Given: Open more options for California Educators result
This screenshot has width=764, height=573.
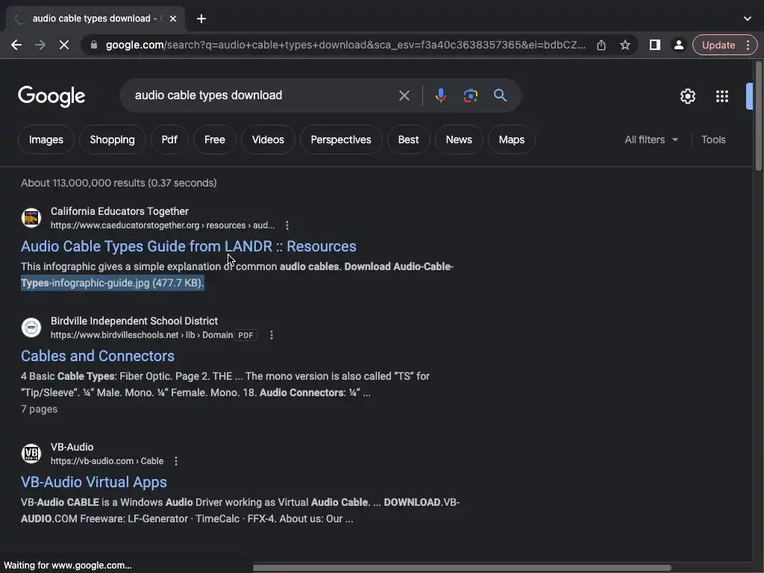Looking at the screenshot, I should pyautogui.click(x=287, y=225).
